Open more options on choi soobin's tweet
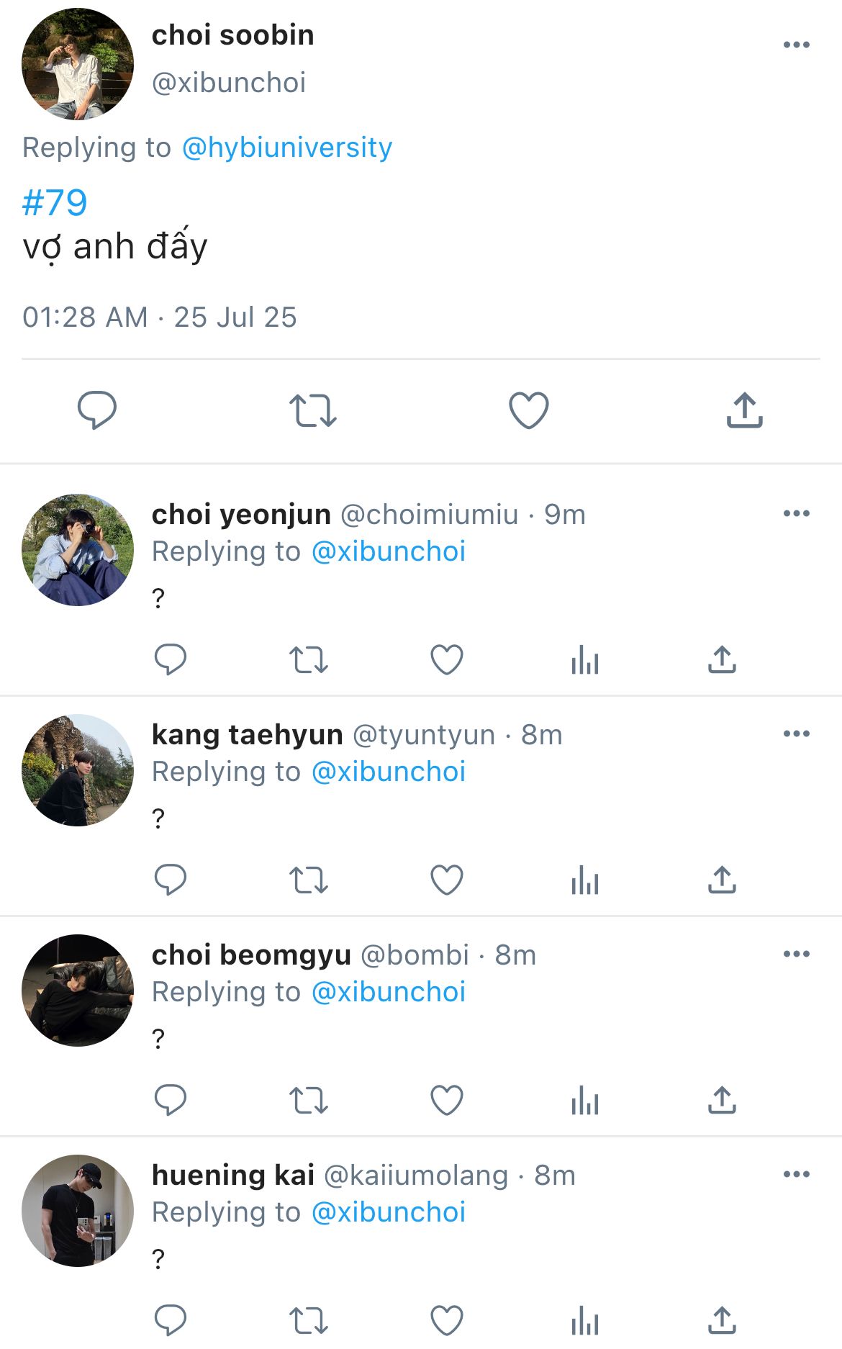 796,45
